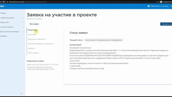Image resolution: width=172 pixels, height=97 pixels.
Task: Select the Информация о предприятии section tab
Action: (x=37, y=39)
